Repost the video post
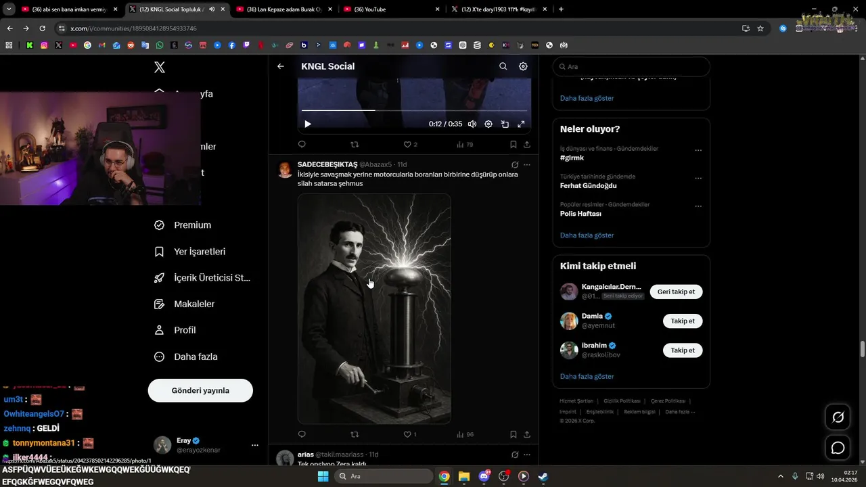This screenshot has height=487, width=866. pyautogui.click(x=355, y=144)
